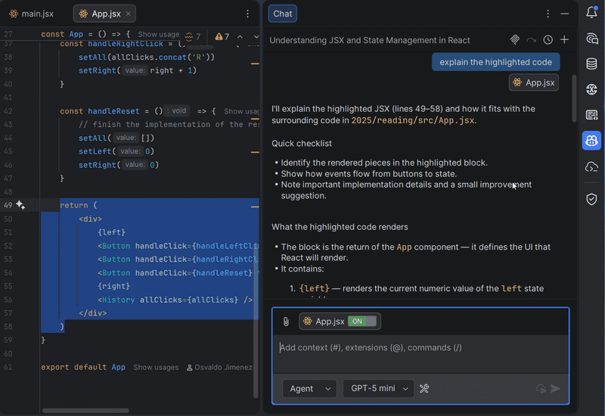Screen dimensions: 605x416
Task: Click the 'Quick checklist' heading in chat
Action: (x=302, y=144)
